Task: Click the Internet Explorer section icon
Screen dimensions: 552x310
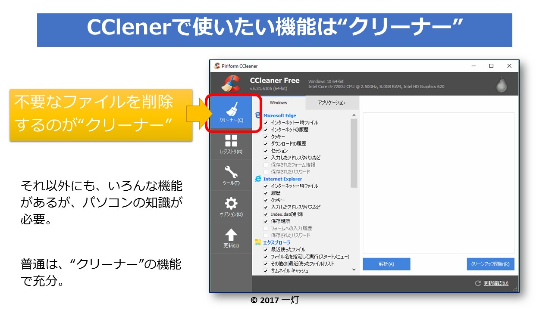Action: point(258,179)
